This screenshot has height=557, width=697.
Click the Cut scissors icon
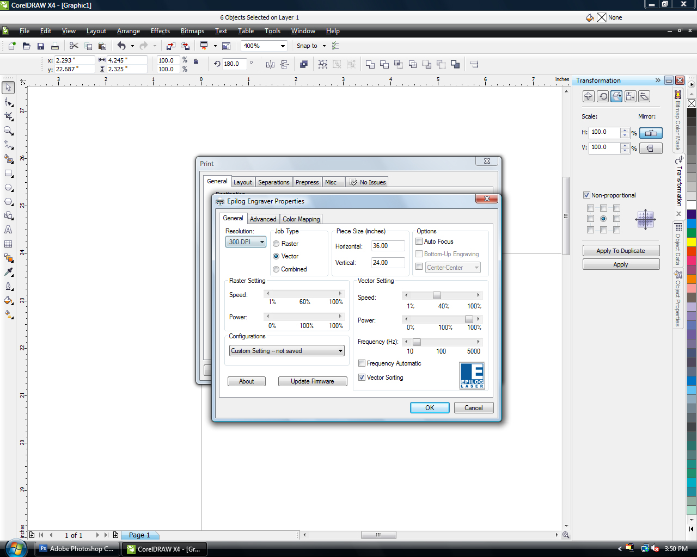tap(74, 46)
